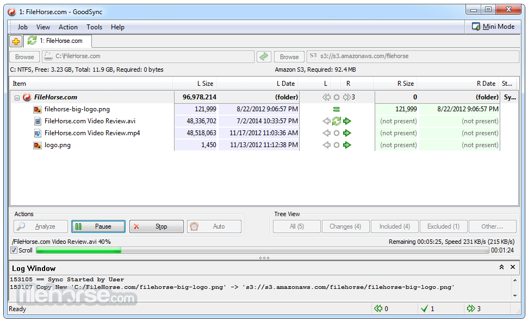Toggle the Scroll checkbox
Viewport: 528px width, 322px height.
click(14, 250)
